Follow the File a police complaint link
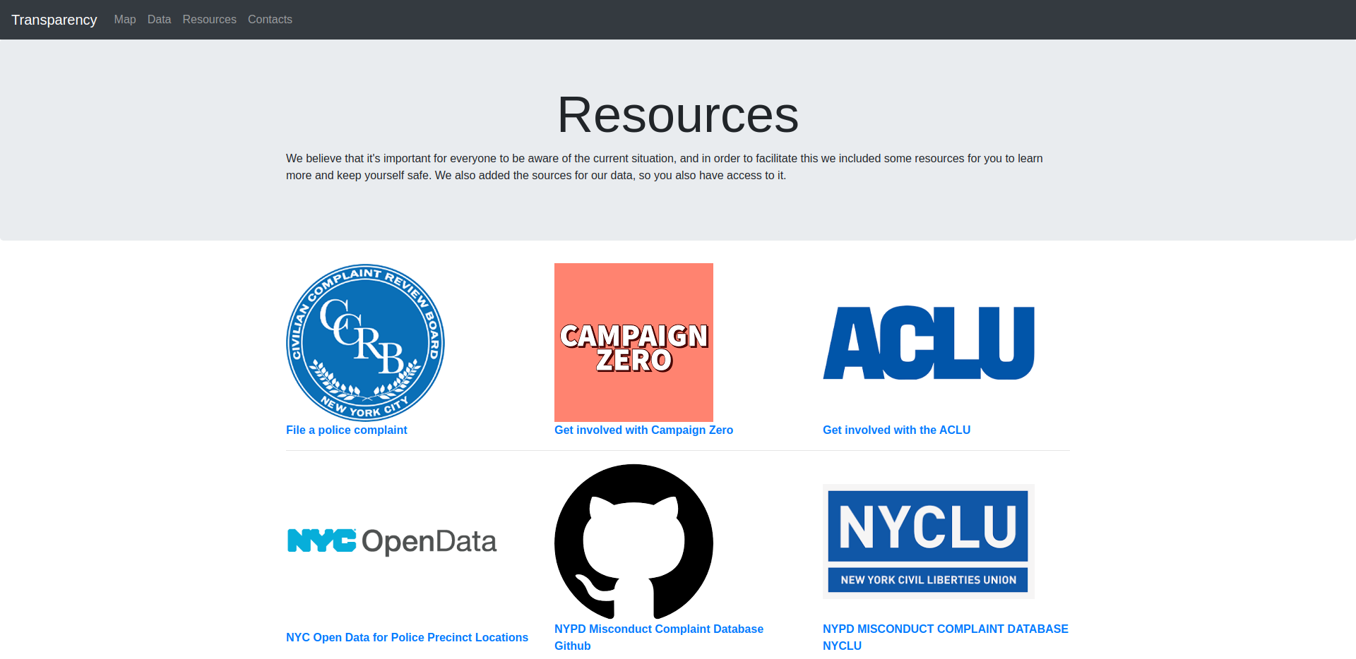1356x659 pixels. (x=347, y=430)
